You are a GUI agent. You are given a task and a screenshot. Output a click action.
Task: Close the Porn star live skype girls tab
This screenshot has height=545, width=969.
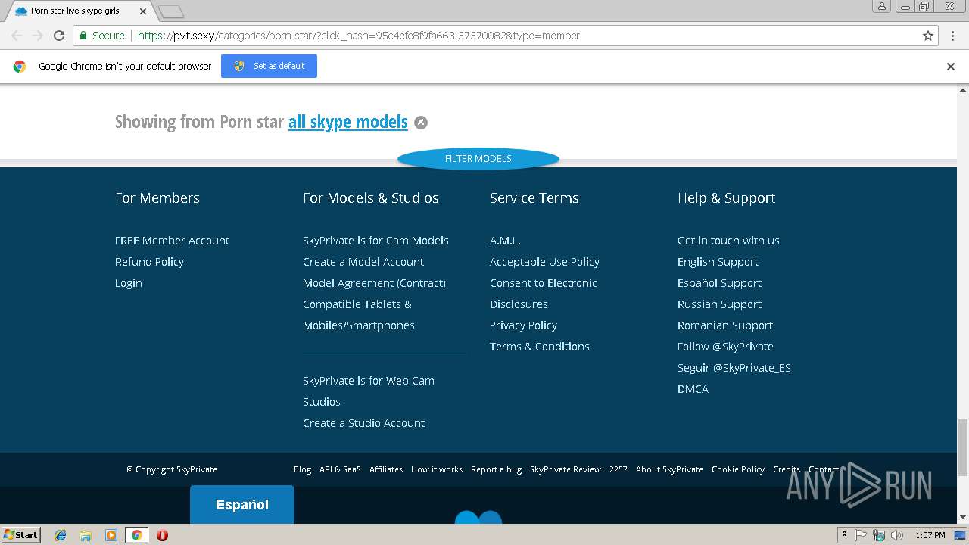(x=143, y=11)
